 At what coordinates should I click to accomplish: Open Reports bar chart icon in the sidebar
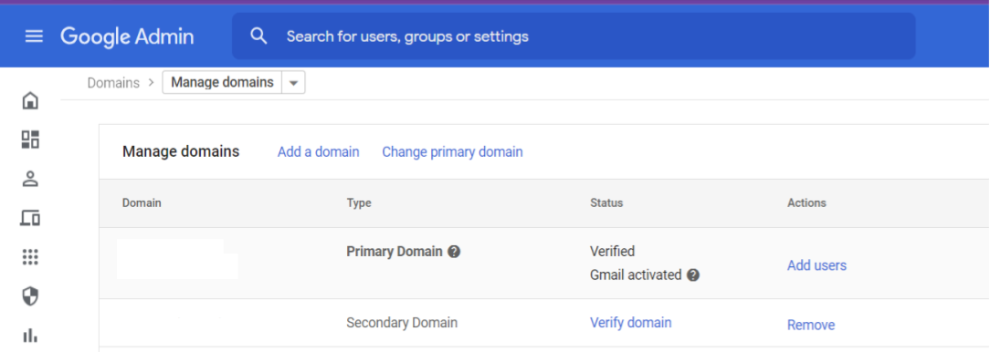point(30,335)
